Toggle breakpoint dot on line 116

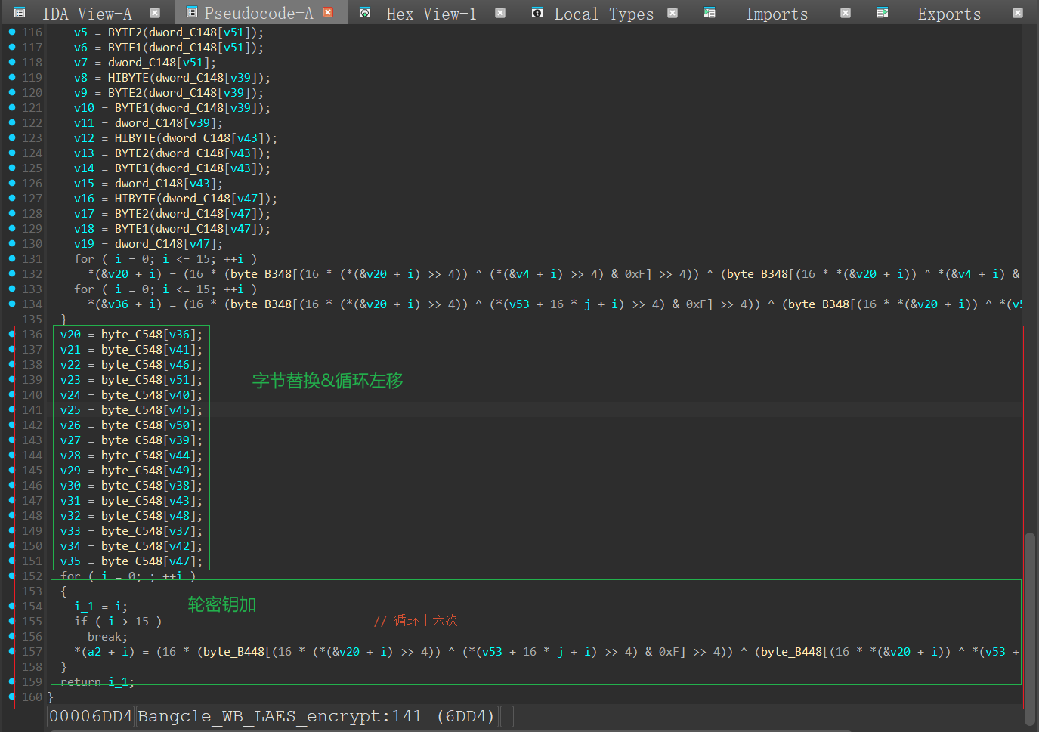point(12,32)
